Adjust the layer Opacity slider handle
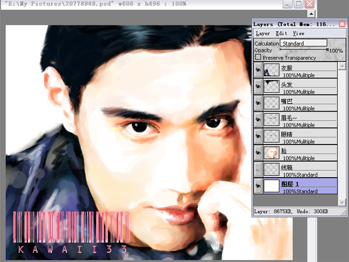Screen dimensions: 349x262 (327, 49)
